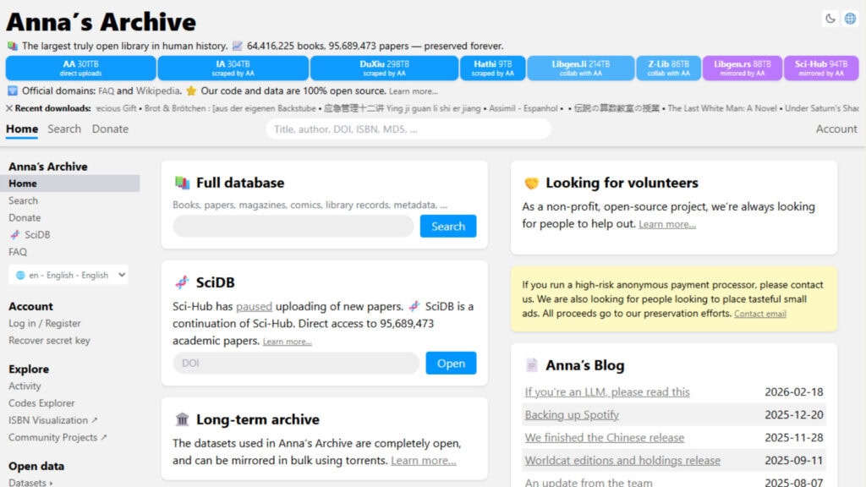Click 'Assimil - Espanhol' in recent downloads
This screenshot has height=487, width=866.
pos(523,108)
